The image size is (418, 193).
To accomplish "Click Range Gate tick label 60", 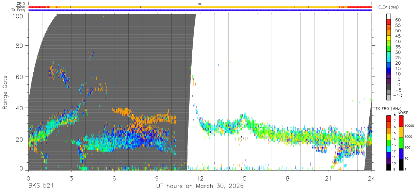I will pos(20,77).
